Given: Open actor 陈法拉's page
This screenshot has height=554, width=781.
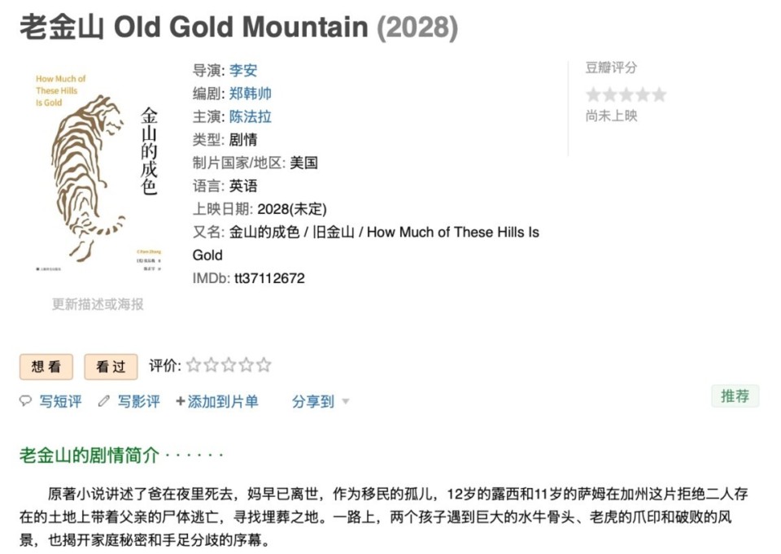Looking at the screenshot, I should pos(251,116).
